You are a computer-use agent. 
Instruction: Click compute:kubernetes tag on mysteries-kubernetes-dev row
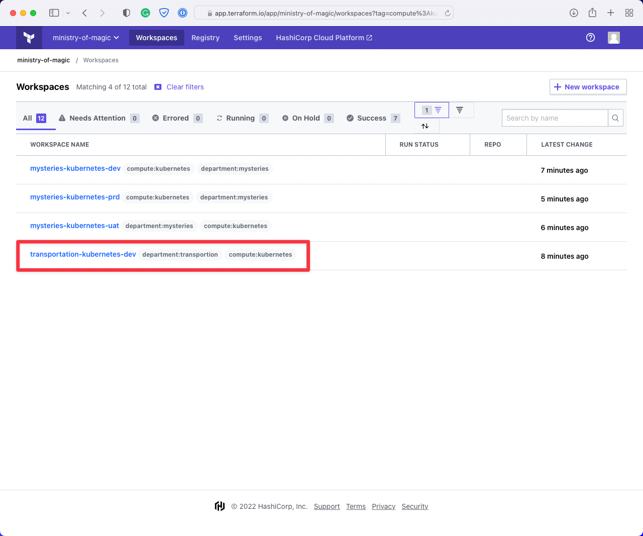point(159,169)
